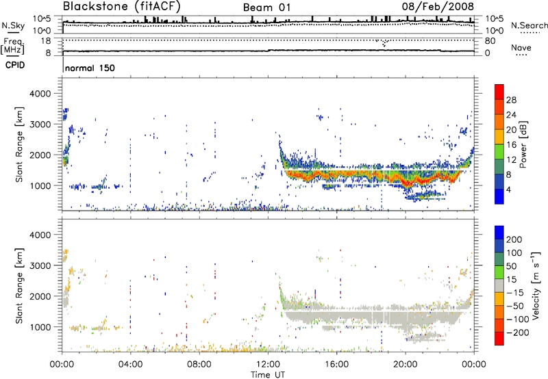Click the 10^5 label left of the noise panel
The image size is (548, 379).
tap(42, 18)
